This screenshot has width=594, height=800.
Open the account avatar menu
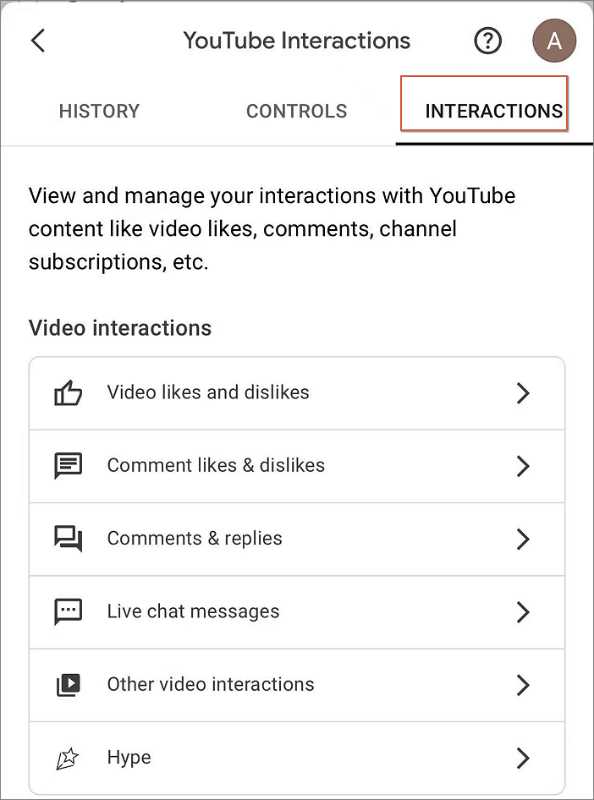tap(554, 41)
